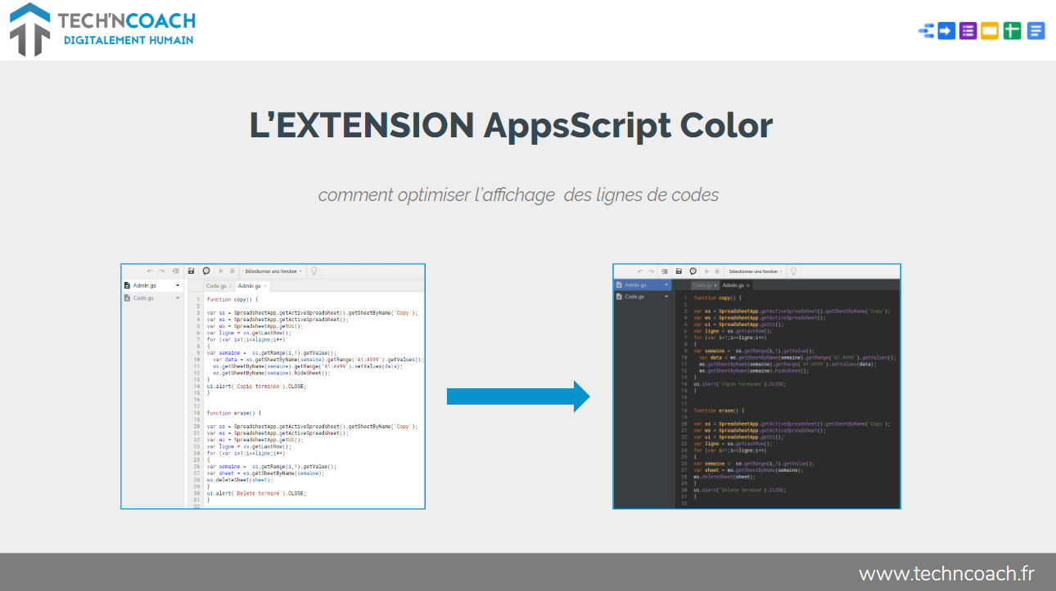Expand the Admin.gs file arrow in dark sidebar
The height and width of the screenshot is (591, 1056).
(x=666, y=284)
